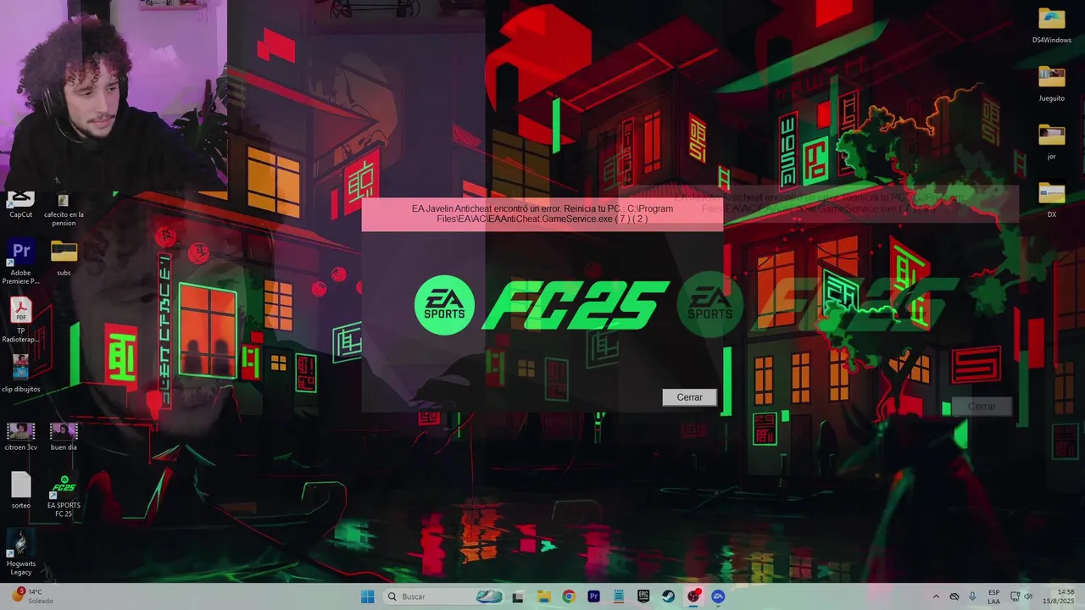
Task: Click the EA Javelin Anticheat error message text
Action: coord(542,213)
